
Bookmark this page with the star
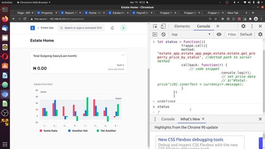pos(216,19)
